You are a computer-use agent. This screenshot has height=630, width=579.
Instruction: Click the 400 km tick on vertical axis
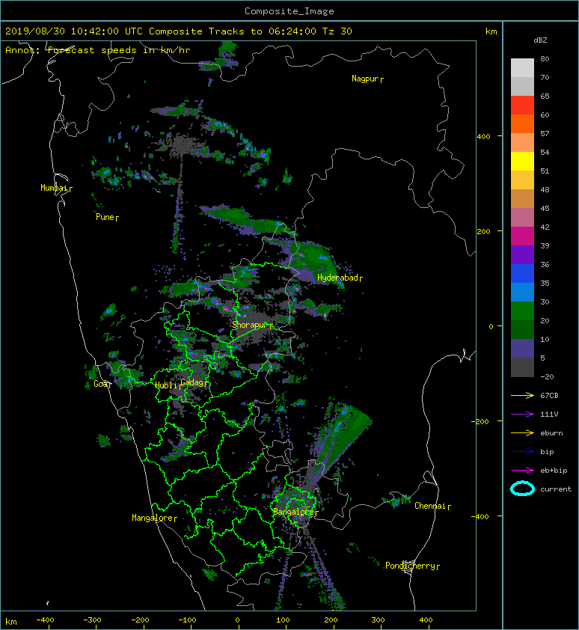pyautogui.click(x=484, y=137)
